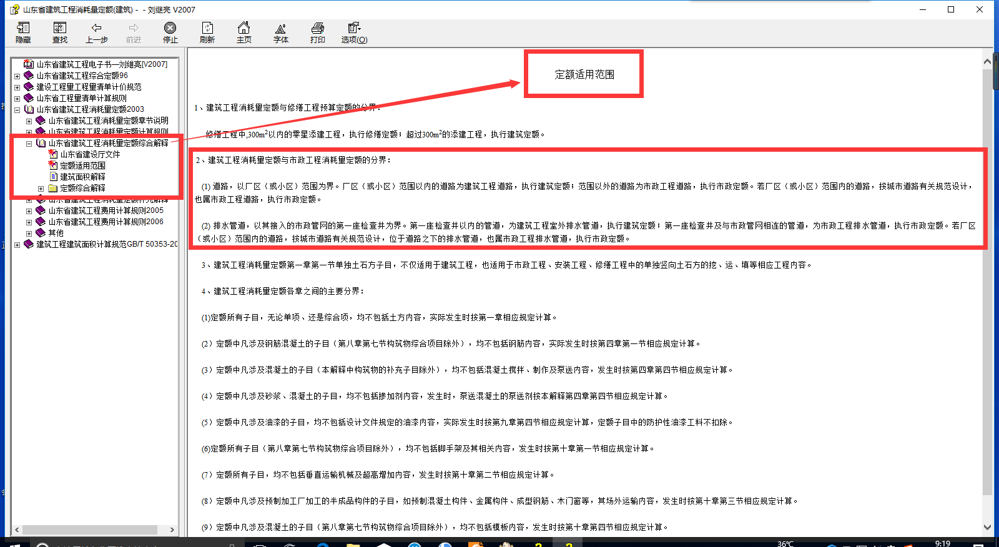Expand the 山东省工程量清单计算规则 node
Viewport: 999px width, 547px height.
pos(17,99)
